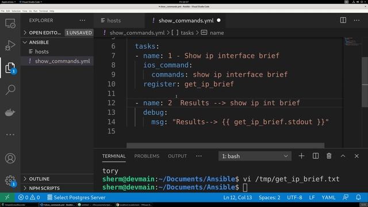Open the 1: bash terminal selector
Image resolution: width=368 pixels, height=207 pixels.
[x=255, y=156]
